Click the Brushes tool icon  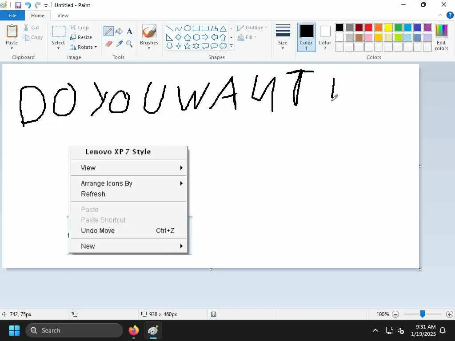coord(149,31)
